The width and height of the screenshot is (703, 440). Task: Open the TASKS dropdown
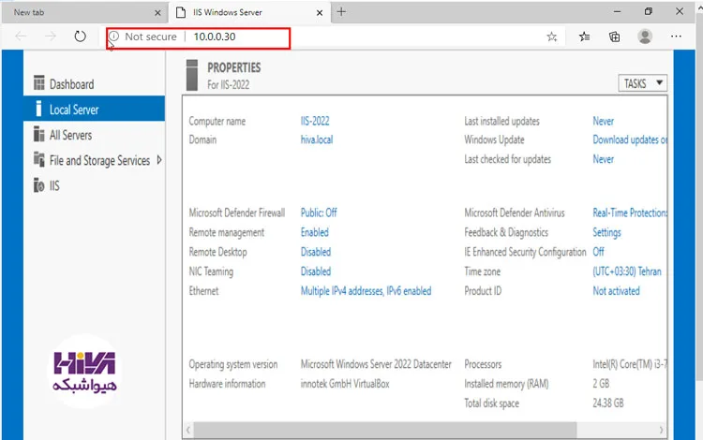642,83
